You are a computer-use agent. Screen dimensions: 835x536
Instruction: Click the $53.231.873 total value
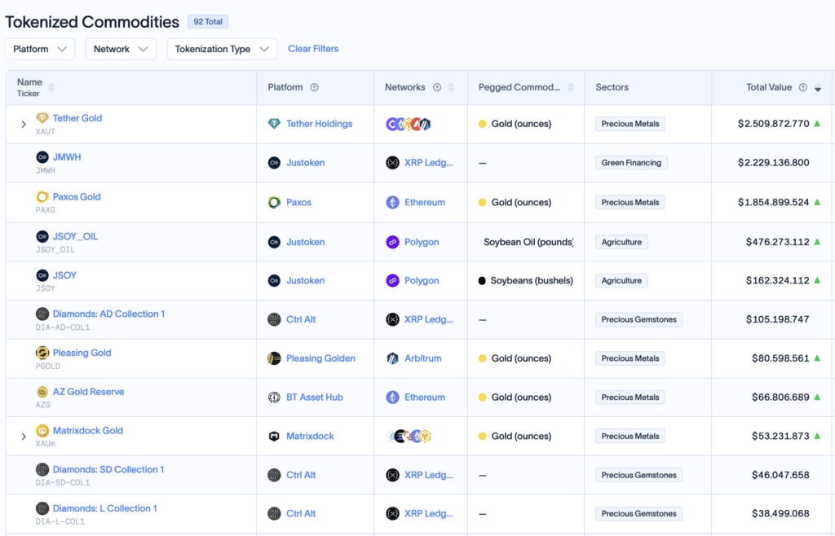[x=780, y=436]
